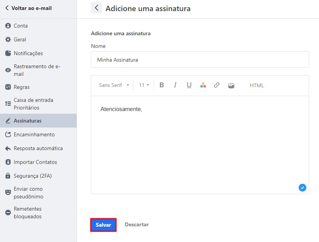Screen dimensions: 319x242
Task: Open the font size 11 dropdown
Action: (x=144, y=85)
